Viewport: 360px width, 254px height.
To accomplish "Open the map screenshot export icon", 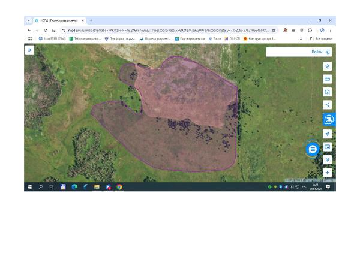I will coord(327,147).
